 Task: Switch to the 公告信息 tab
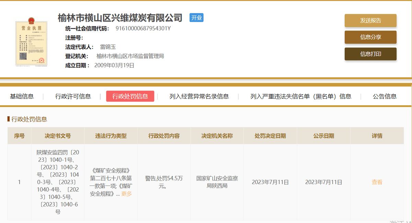[385, 96]
